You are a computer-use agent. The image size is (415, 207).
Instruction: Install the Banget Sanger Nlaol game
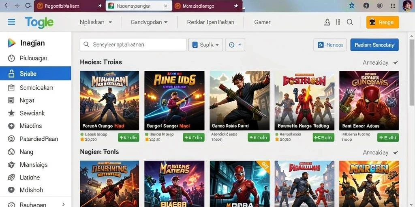point(194,137)
